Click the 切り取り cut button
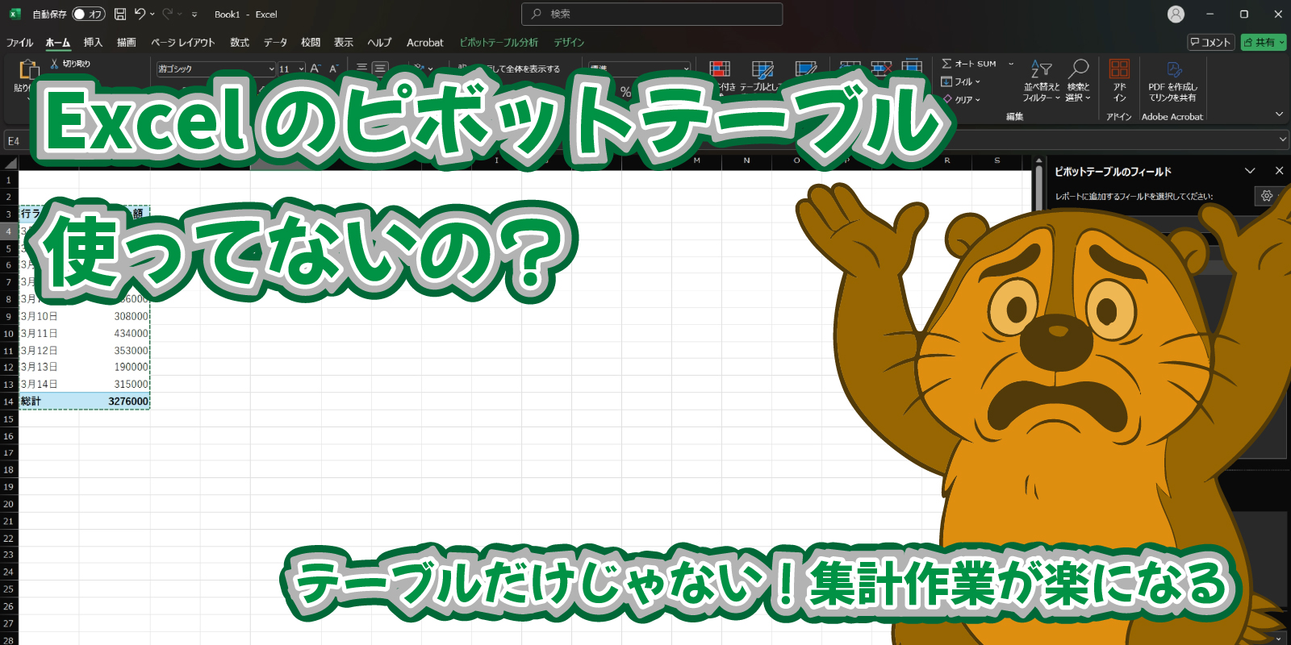This screenshot has height=645, width=1291. tap(71, 64)
